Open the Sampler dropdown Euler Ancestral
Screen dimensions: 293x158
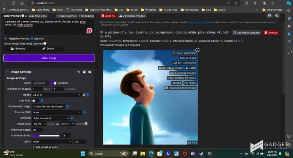pyautogui.click(x=51, y=118)
